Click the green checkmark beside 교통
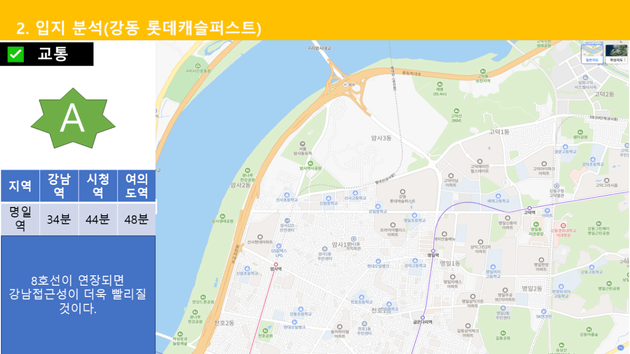This screenshot has width=630, height=354. (x=16, y=54)
